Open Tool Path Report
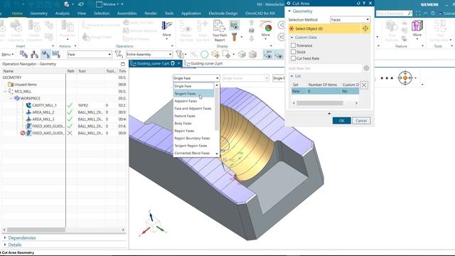This screenshot has width=455, height=256. point(220,31)
